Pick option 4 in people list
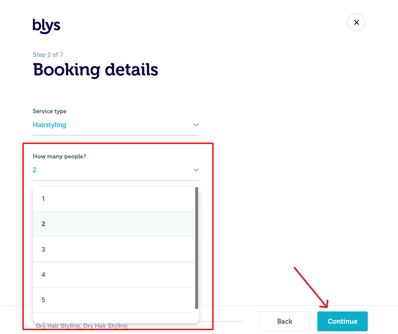The height and width of the screenshot is (334, 398). pos(114,275)
